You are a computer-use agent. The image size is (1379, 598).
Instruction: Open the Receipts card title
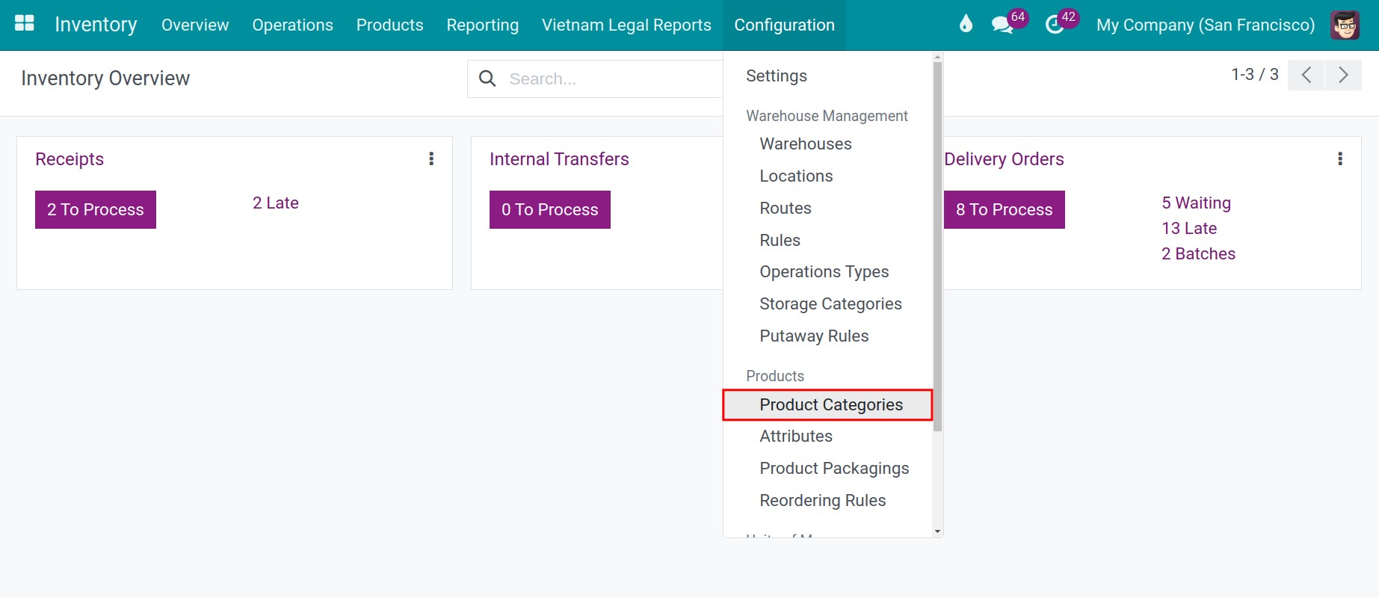pyautogui.click(x=70, y=159)
